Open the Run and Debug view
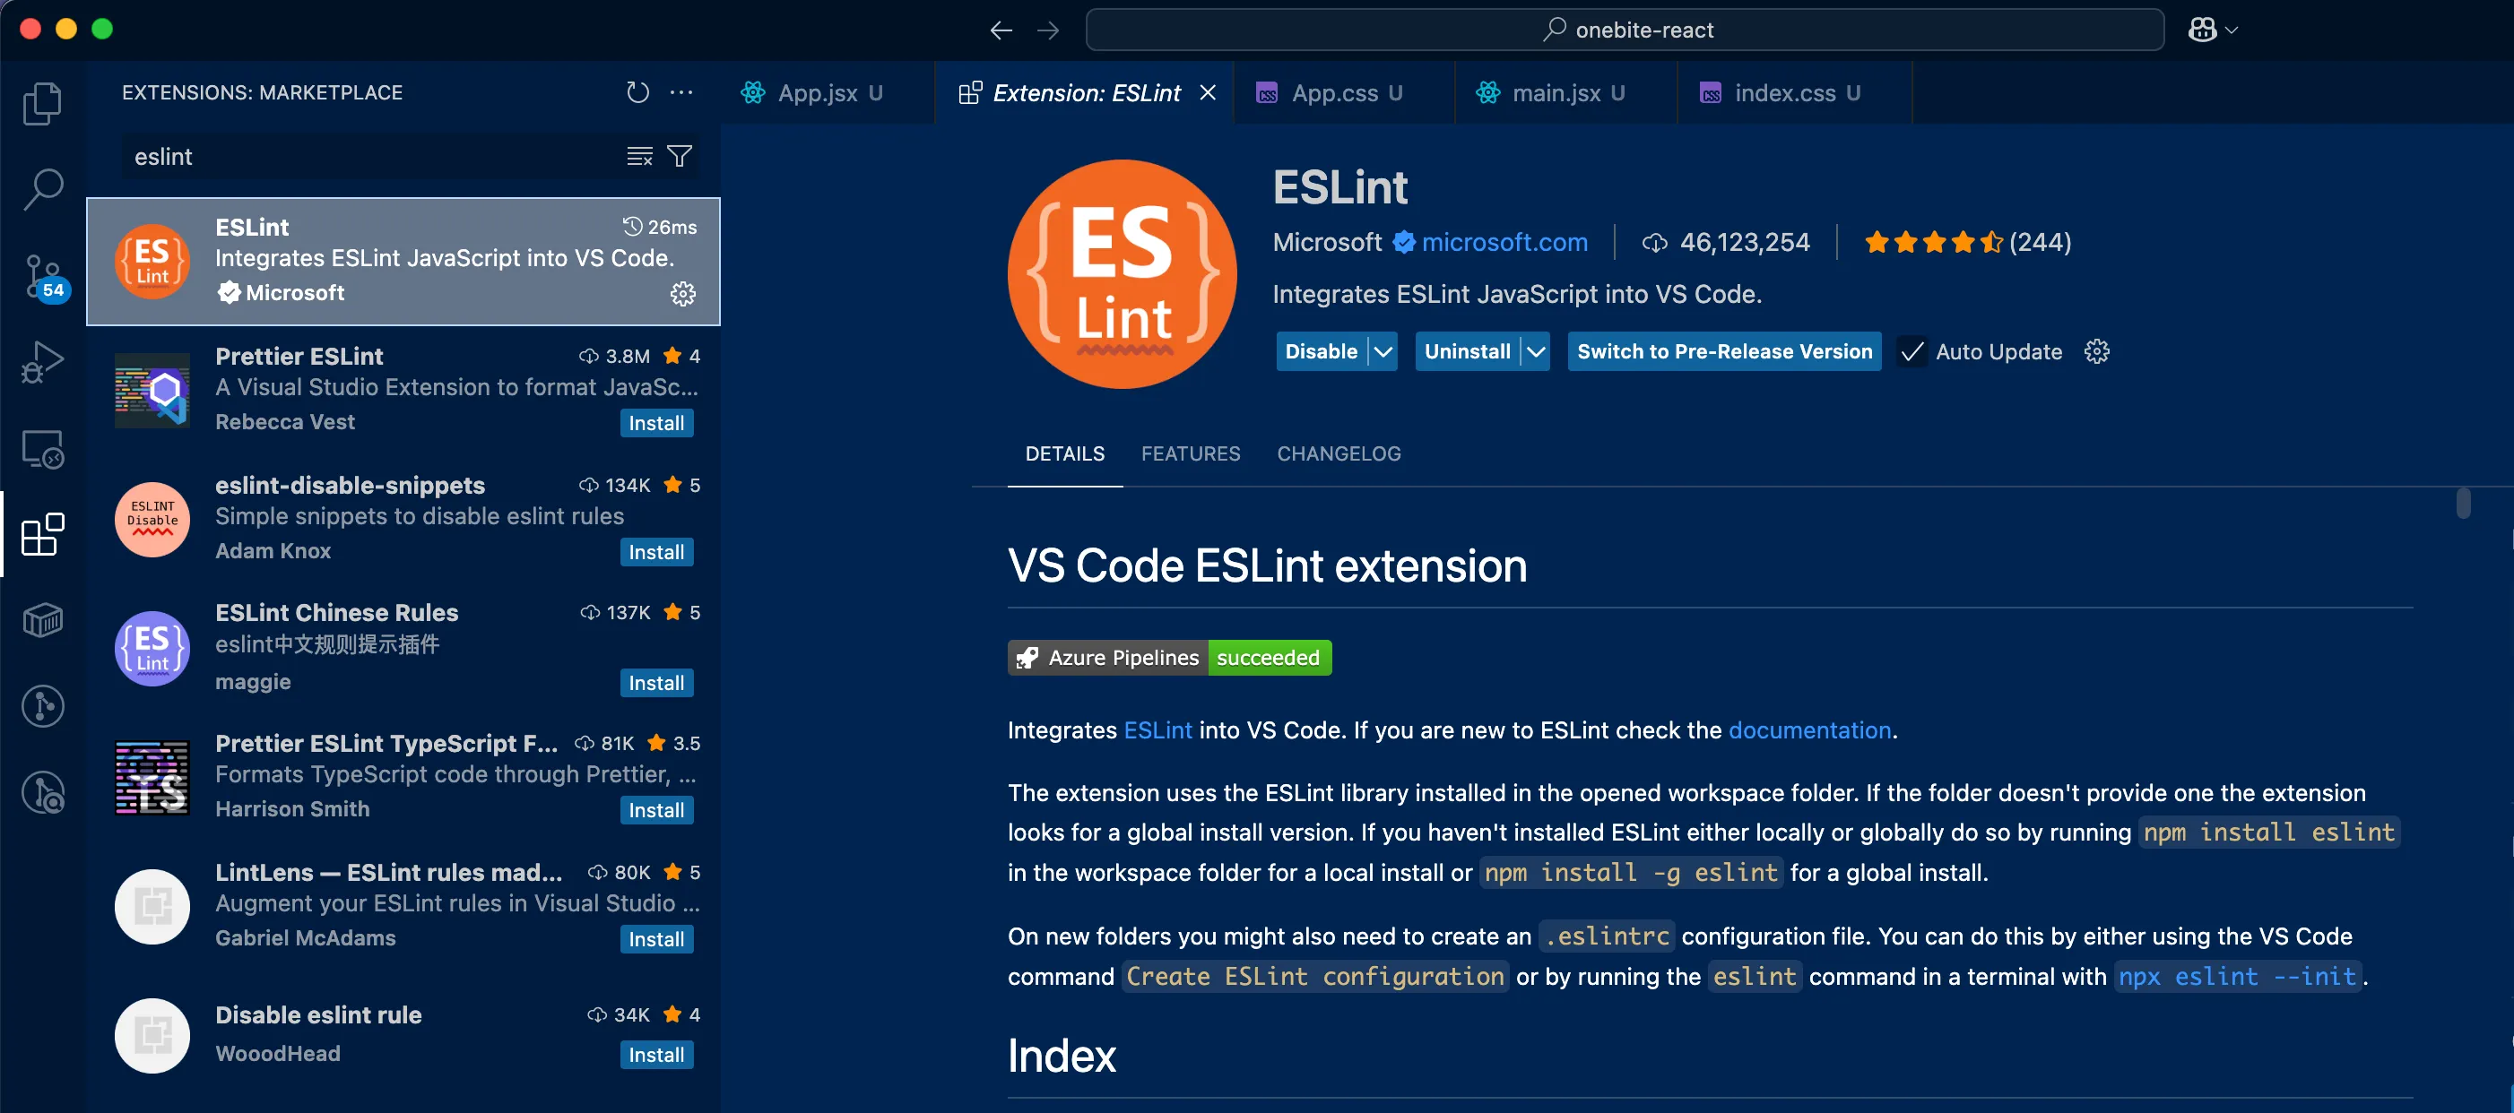Viewport: 2514px width, 1113px height. coord(42,363)
